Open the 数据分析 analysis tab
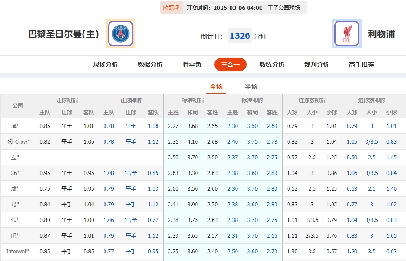The height and width of the screenshot is (261, 406). 149,64
